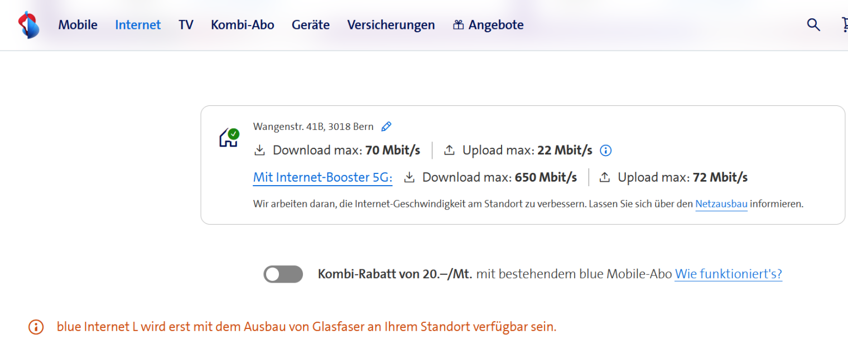Screen dimensions: 848x354
Task: Enable the Kombi-Rabatt toggle switch
Action: pyautogui.click(x=283, y=274)
